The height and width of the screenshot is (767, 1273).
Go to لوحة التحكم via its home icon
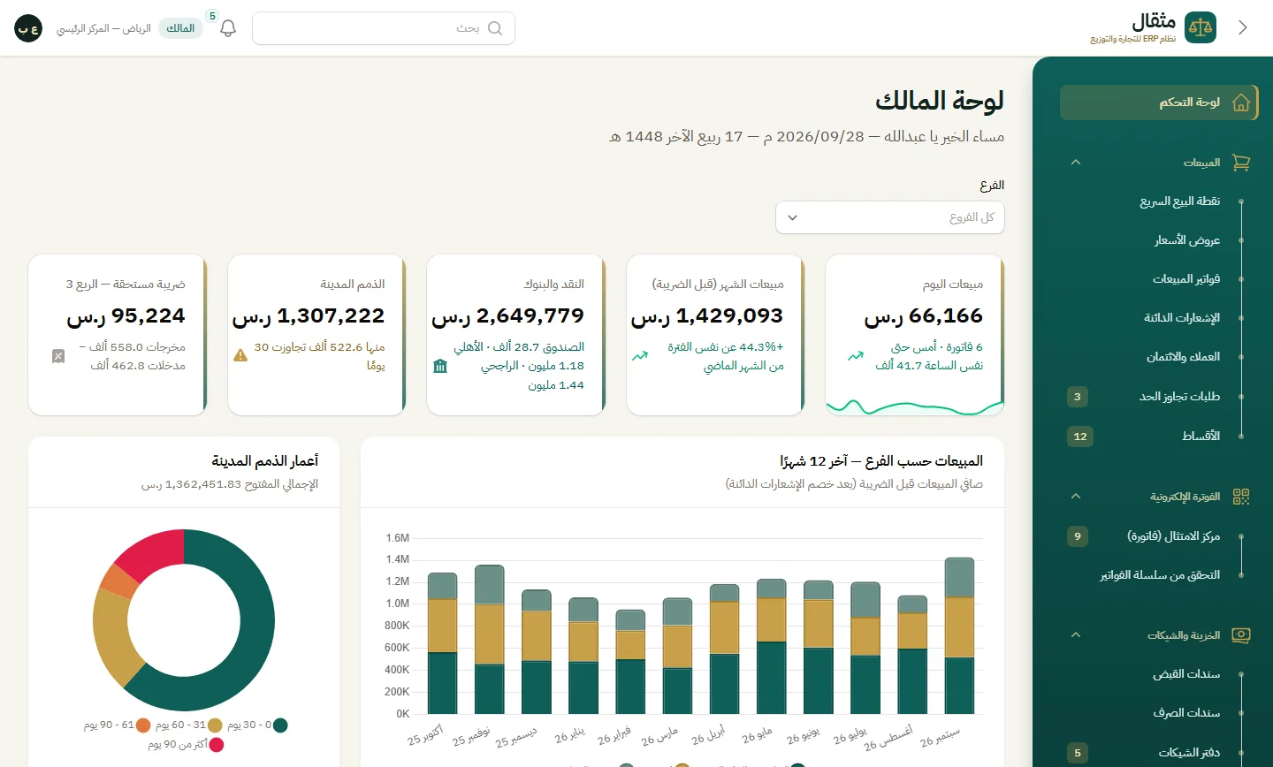click(x=1241, y=103)
